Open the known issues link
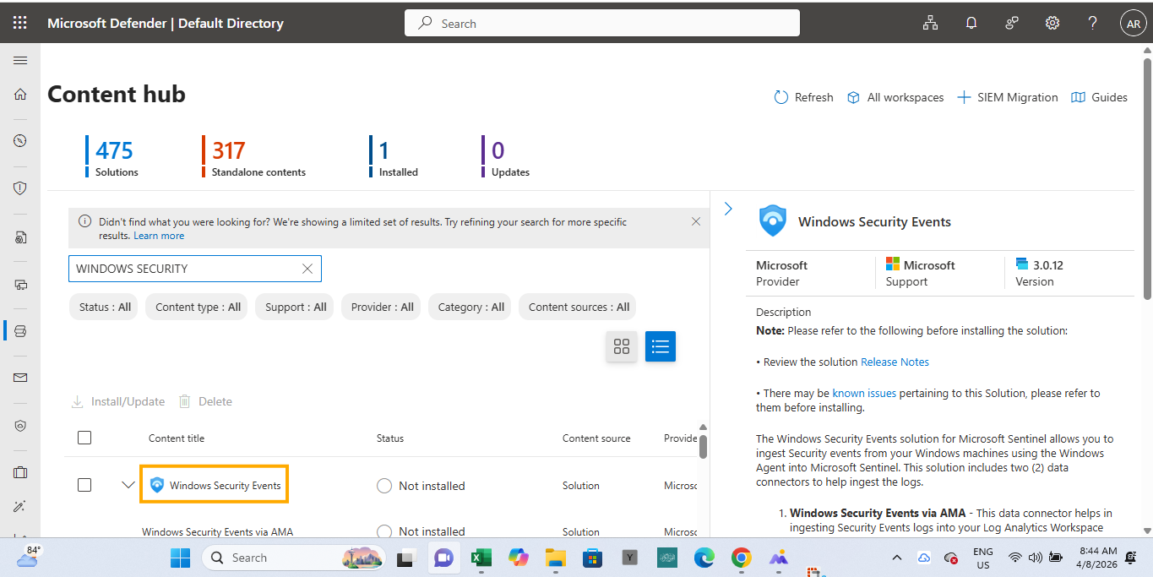The width and height of the screenshot is (1153, 577). tap(864, 393)
